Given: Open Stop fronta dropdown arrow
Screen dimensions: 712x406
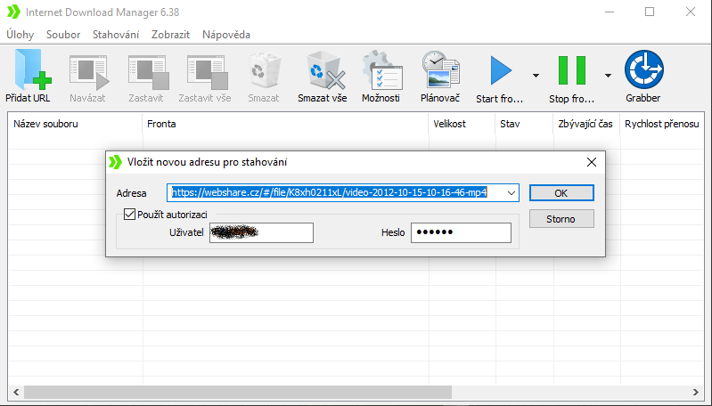Looking at the screenshot, I should point(608,76).
